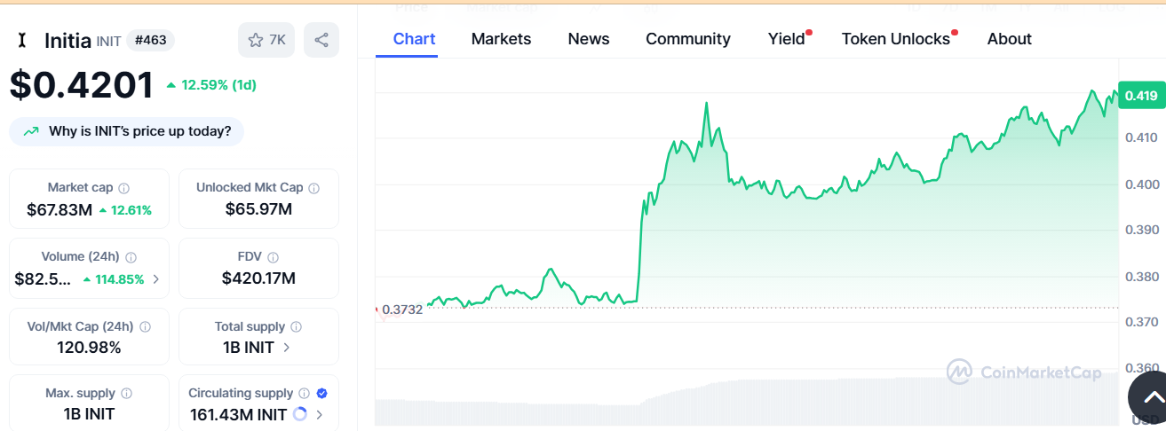Click the 0.419 current price label on chart

tap(1140, 96)
